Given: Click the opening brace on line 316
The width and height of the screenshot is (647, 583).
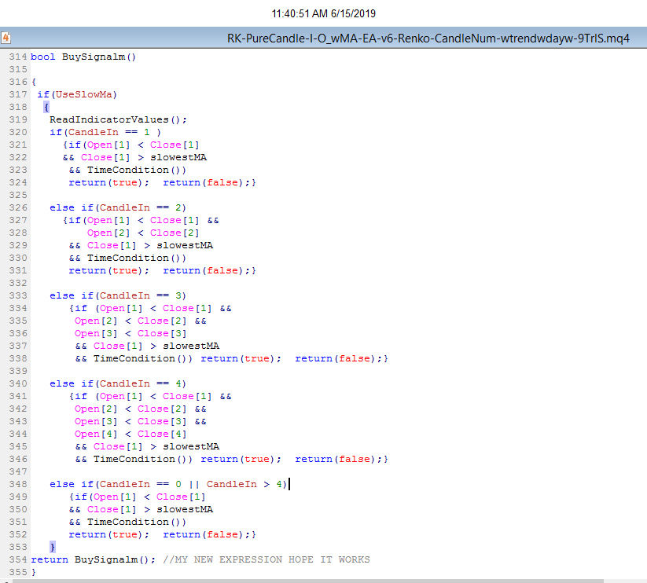Looking at the screenshot, I should click(x=34, y=82).
